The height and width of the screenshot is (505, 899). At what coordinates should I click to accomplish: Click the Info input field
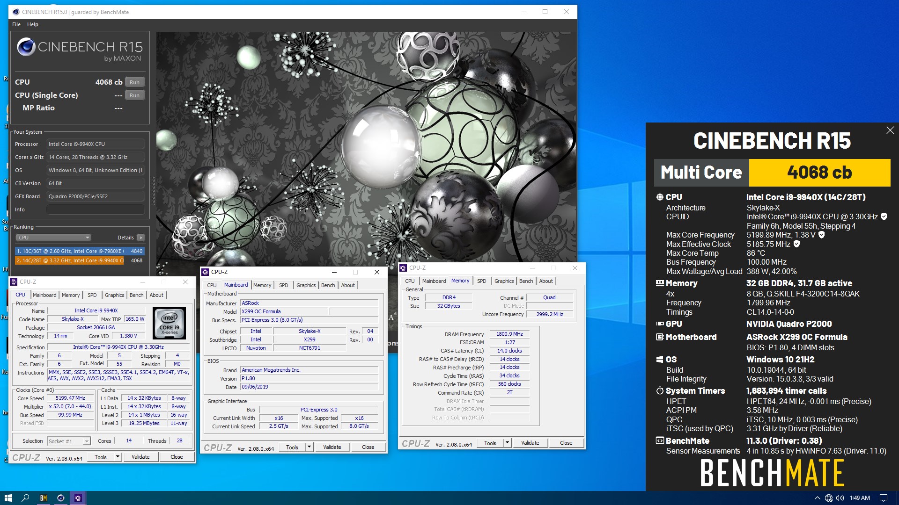point(96,209)
